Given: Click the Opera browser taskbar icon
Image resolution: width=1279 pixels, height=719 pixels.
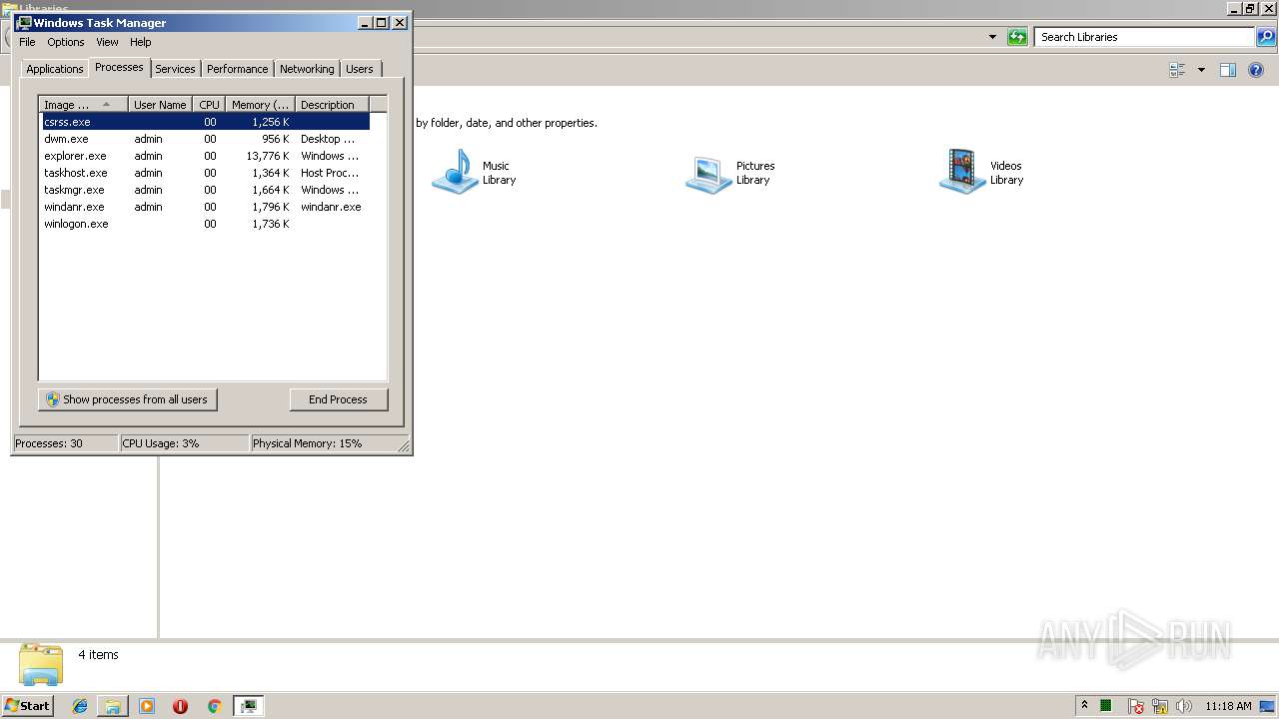Looking at the screenshot, I should tap(180, 706).
